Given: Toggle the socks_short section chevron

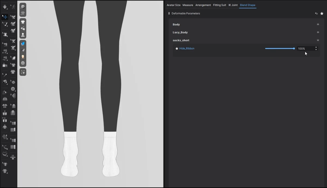Looking at the screenshot, I should [318, 40].
